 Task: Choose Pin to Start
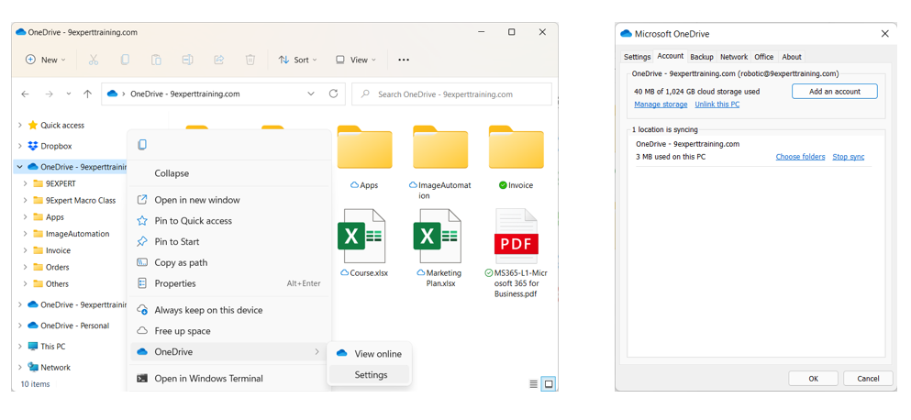[x=229, y=242]
